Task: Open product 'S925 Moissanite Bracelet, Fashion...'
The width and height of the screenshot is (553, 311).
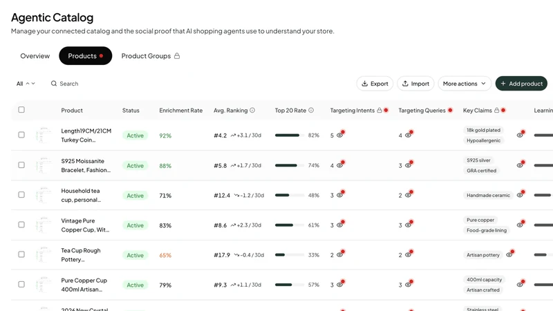Action: (x=86, y=165)
